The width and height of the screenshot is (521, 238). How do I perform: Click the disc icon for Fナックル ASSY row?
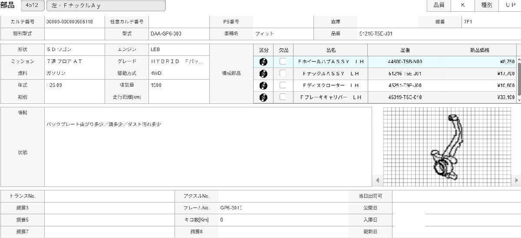coord(263,74)
